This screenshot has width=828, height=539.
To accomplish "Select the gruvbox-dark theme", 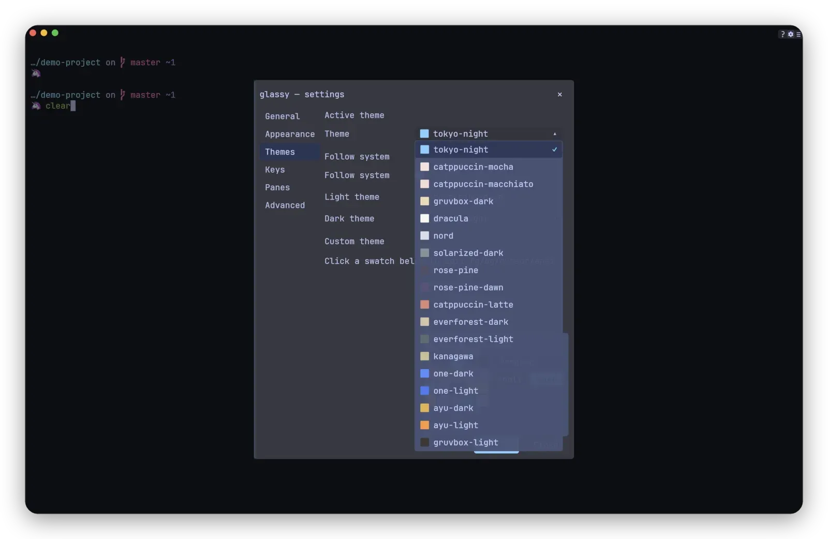I will coord(489,201).
